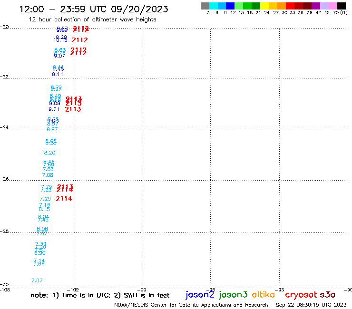Click the s3a satellite legend label

tap(327, 295)
